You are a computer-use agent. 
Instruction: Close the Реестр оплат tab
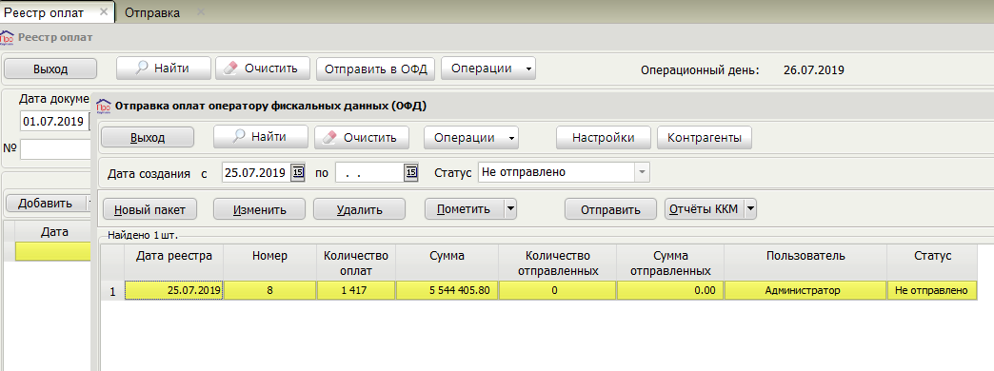pos(104,12)
